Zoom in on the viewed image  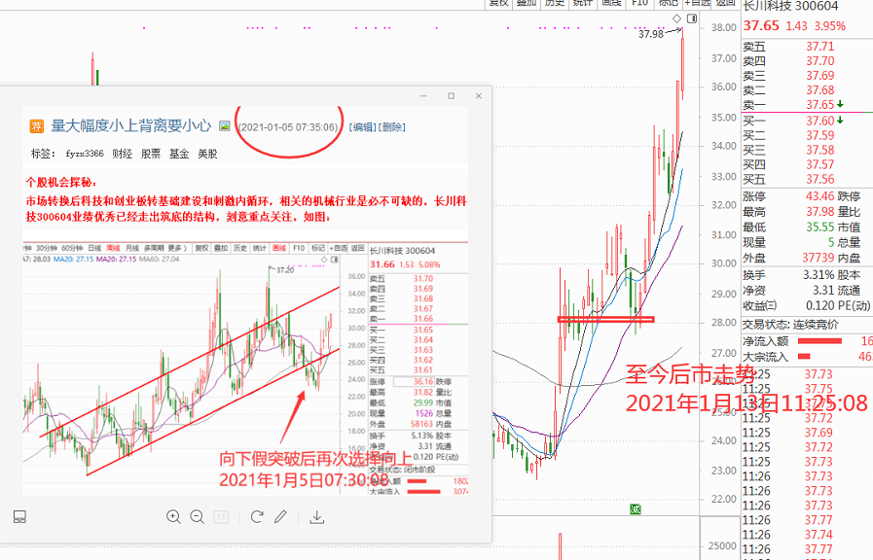click(x=173, y=516)
